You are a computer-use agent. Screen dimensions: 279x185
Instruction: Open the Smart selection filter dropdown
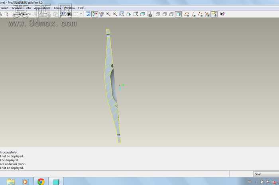[266, 174]
